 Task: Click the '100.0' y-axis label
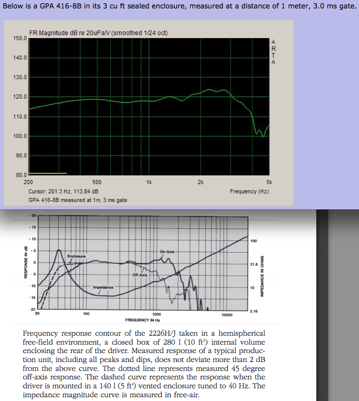coord(20,136)
